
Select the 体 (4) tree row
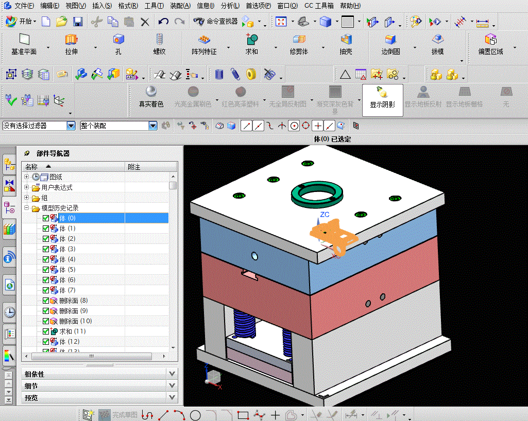95,259
